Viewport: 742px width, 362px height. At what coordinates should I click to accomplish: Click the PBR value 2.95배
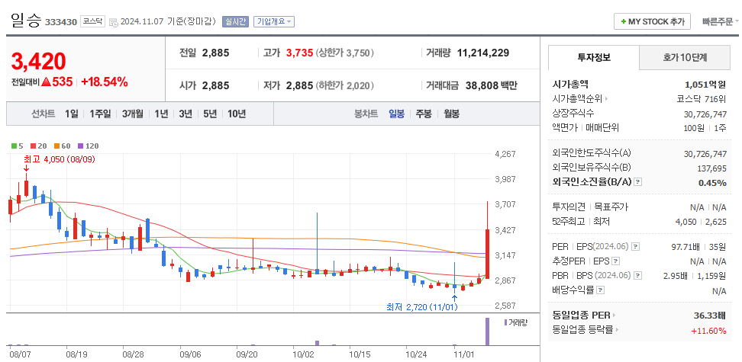tap(676, 276)
